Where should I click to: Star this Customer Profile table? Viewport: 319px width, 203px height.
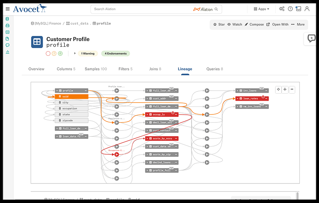[219, 24]
